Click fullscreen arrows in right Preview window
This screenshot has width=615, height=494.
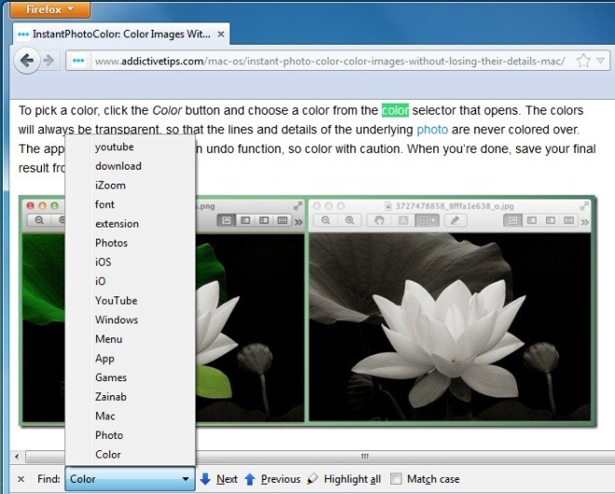coord(584,205)
